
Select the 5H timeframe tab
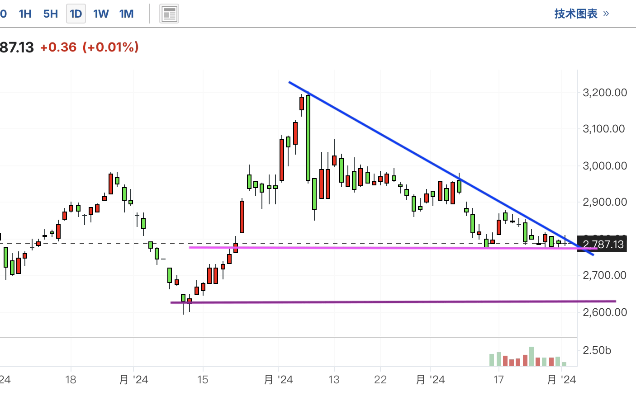(x=51, y=14)
